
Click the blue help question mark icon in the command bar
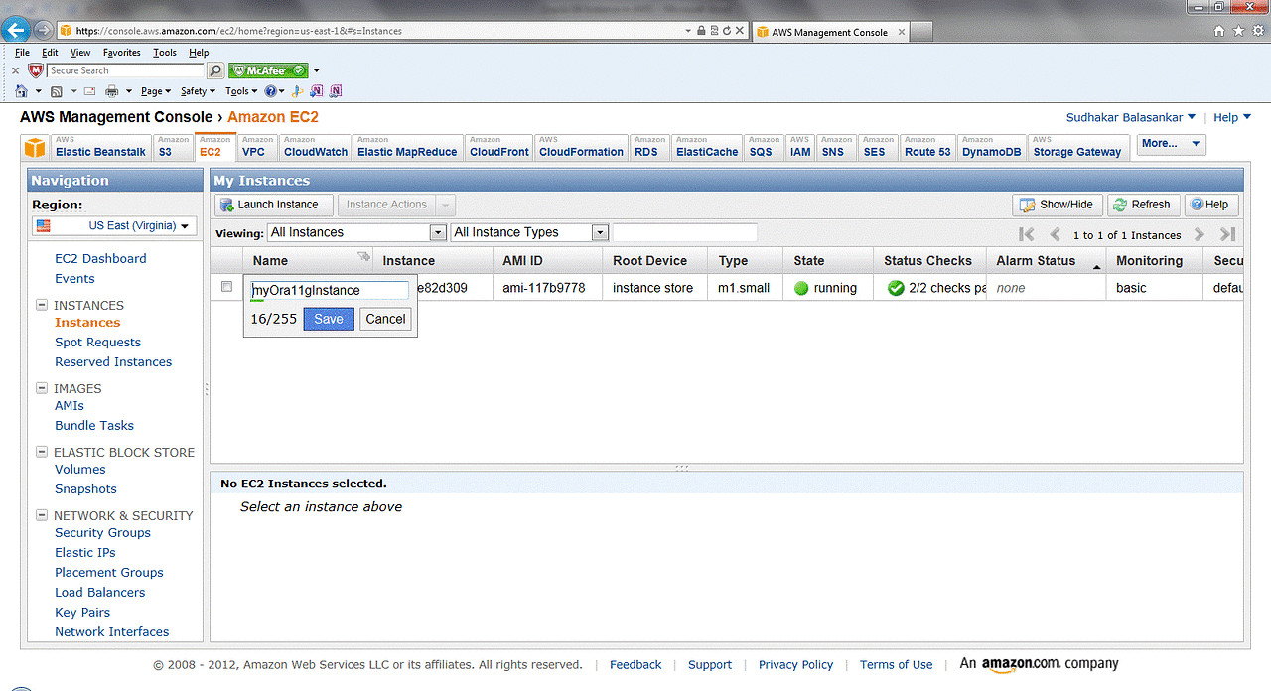[x=270, y=91]
